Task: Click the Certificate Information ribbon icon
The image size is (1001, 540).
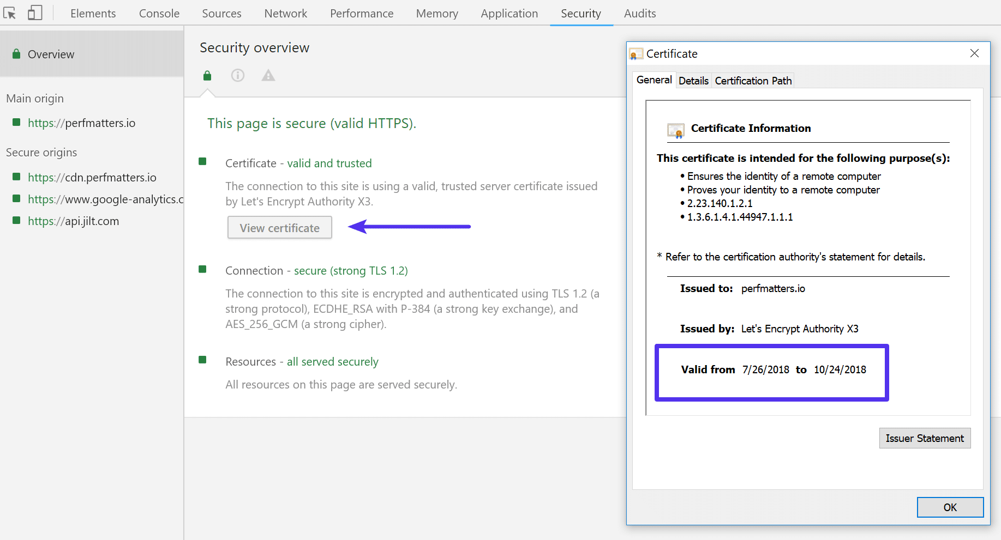Action: coord(675,130)
